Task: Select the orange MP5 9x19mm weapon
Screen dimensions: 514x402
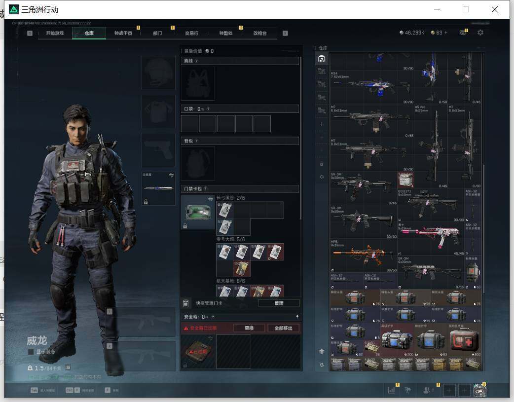Action: tap(364, 256)
